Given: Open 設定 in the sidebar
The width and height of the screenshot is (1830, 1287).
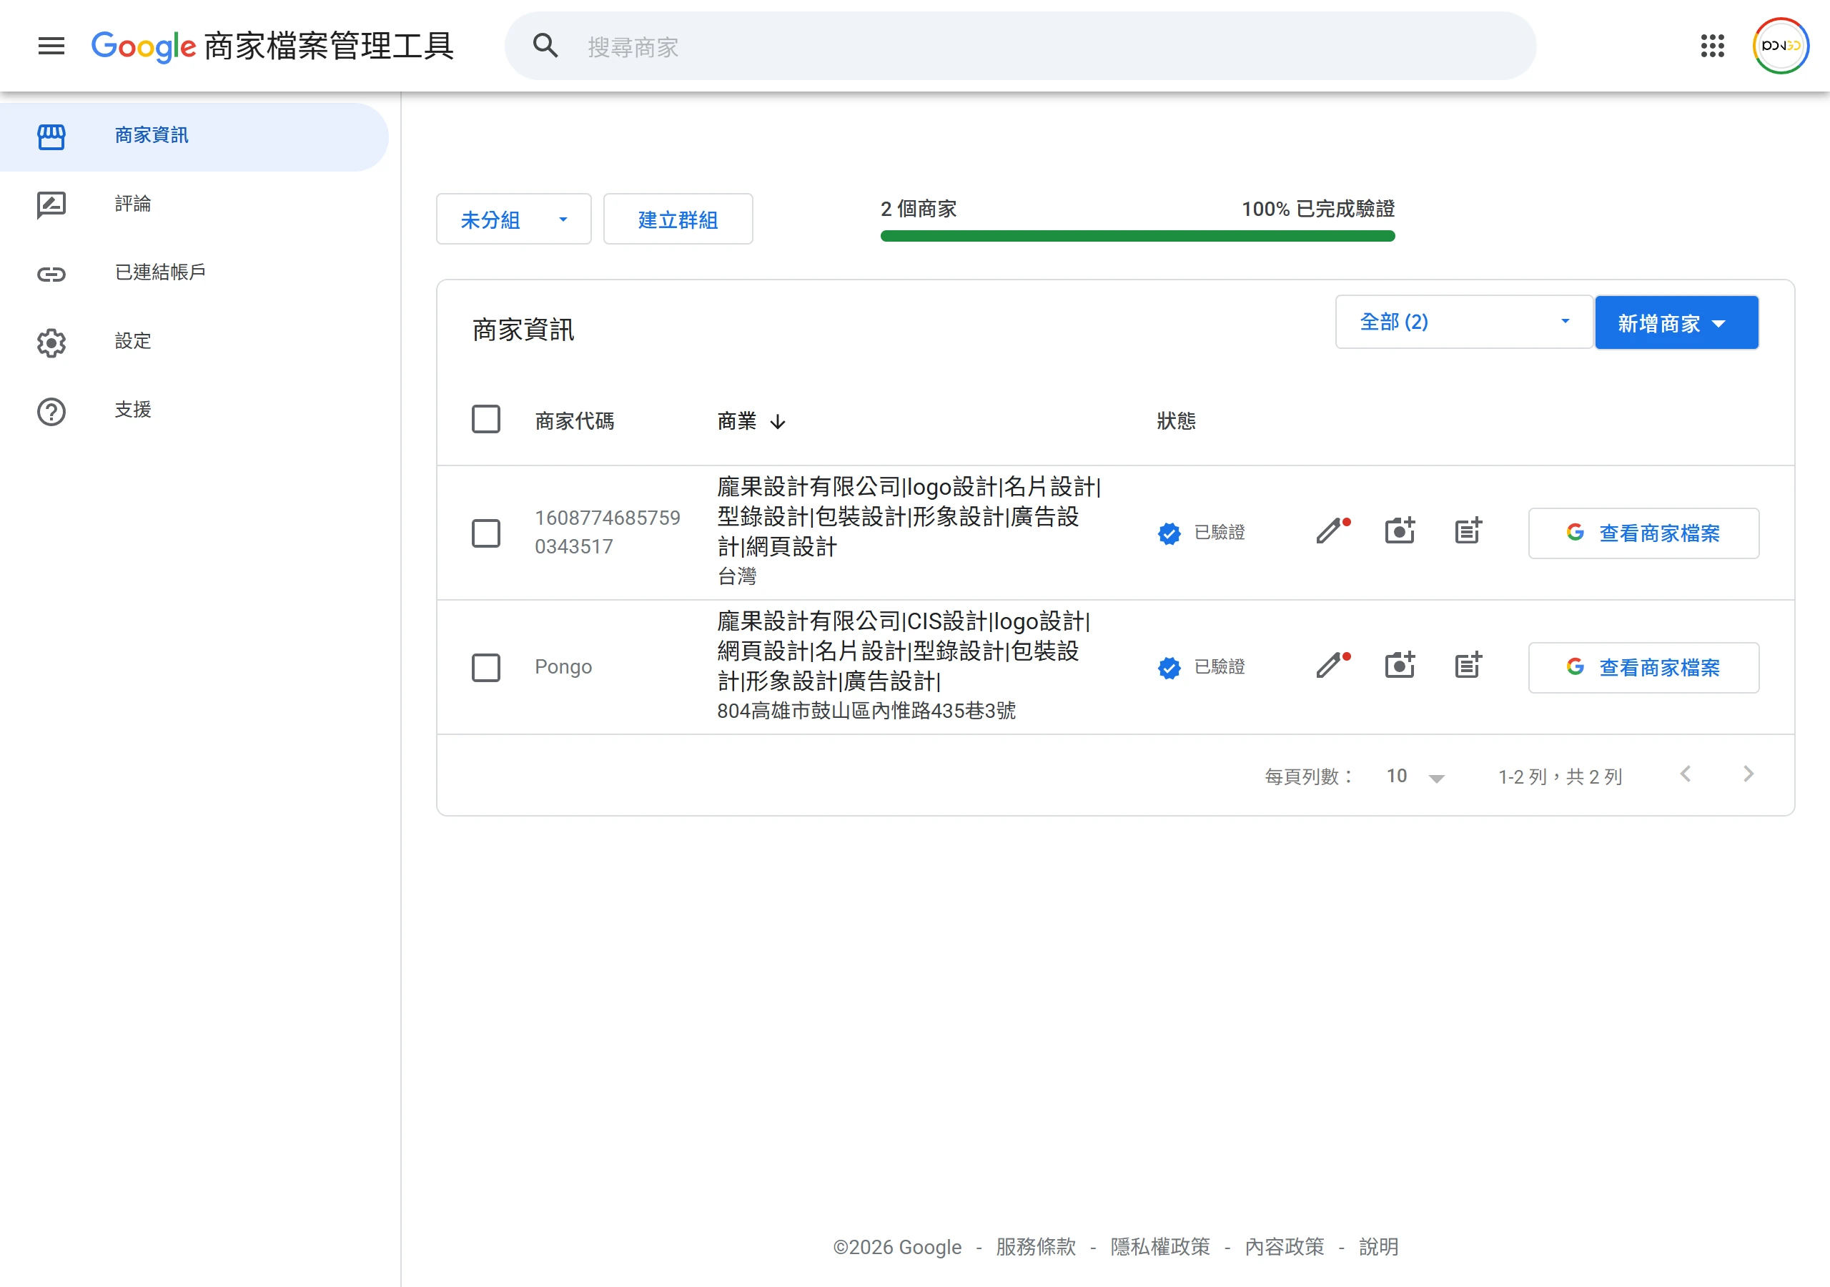Looking at the screenshot, I should tap(194, 342).
